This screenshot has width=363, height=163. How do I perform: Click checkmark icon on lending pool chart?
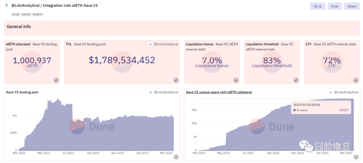[176, 157]
